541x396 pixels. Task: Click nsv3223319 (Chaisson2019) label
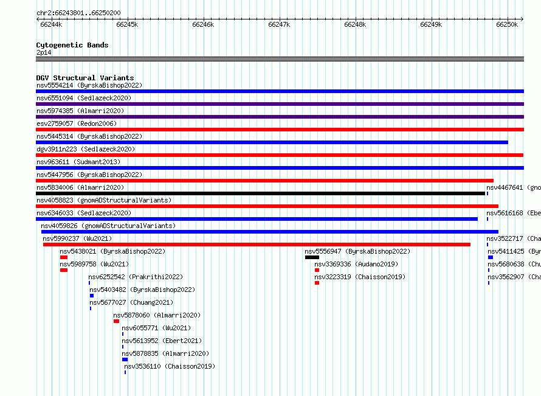click(360, 277)
